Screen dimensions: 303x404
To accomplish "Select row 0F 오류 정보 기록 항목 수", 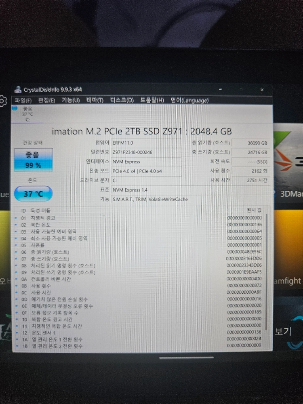I will tap(139, 313).
